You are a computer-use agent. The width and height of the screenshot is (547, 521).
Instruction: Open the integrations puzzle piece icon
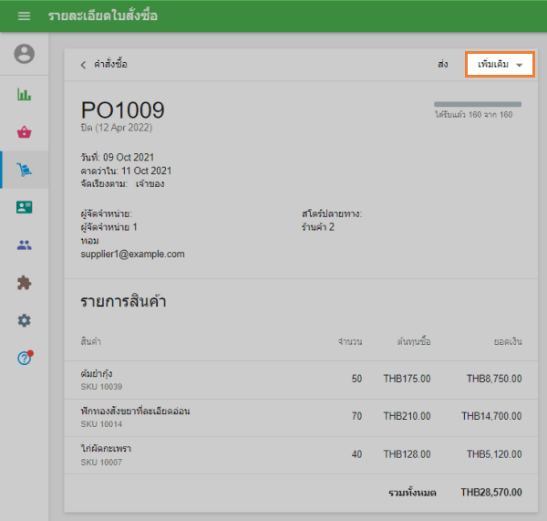25,283
